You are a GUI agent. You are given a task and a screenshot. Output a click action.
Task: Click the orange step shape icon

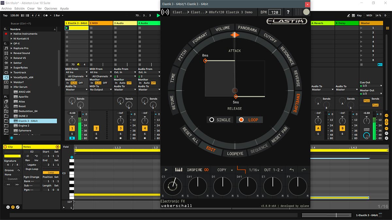coord(241,169)
